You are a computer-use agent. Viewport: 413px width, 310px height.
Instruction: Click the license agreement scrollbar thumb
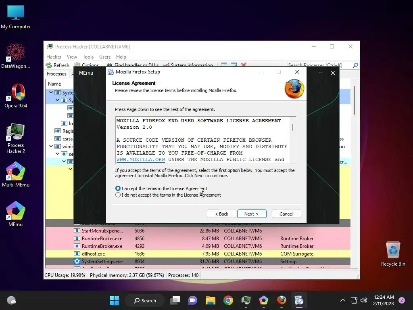293,127
